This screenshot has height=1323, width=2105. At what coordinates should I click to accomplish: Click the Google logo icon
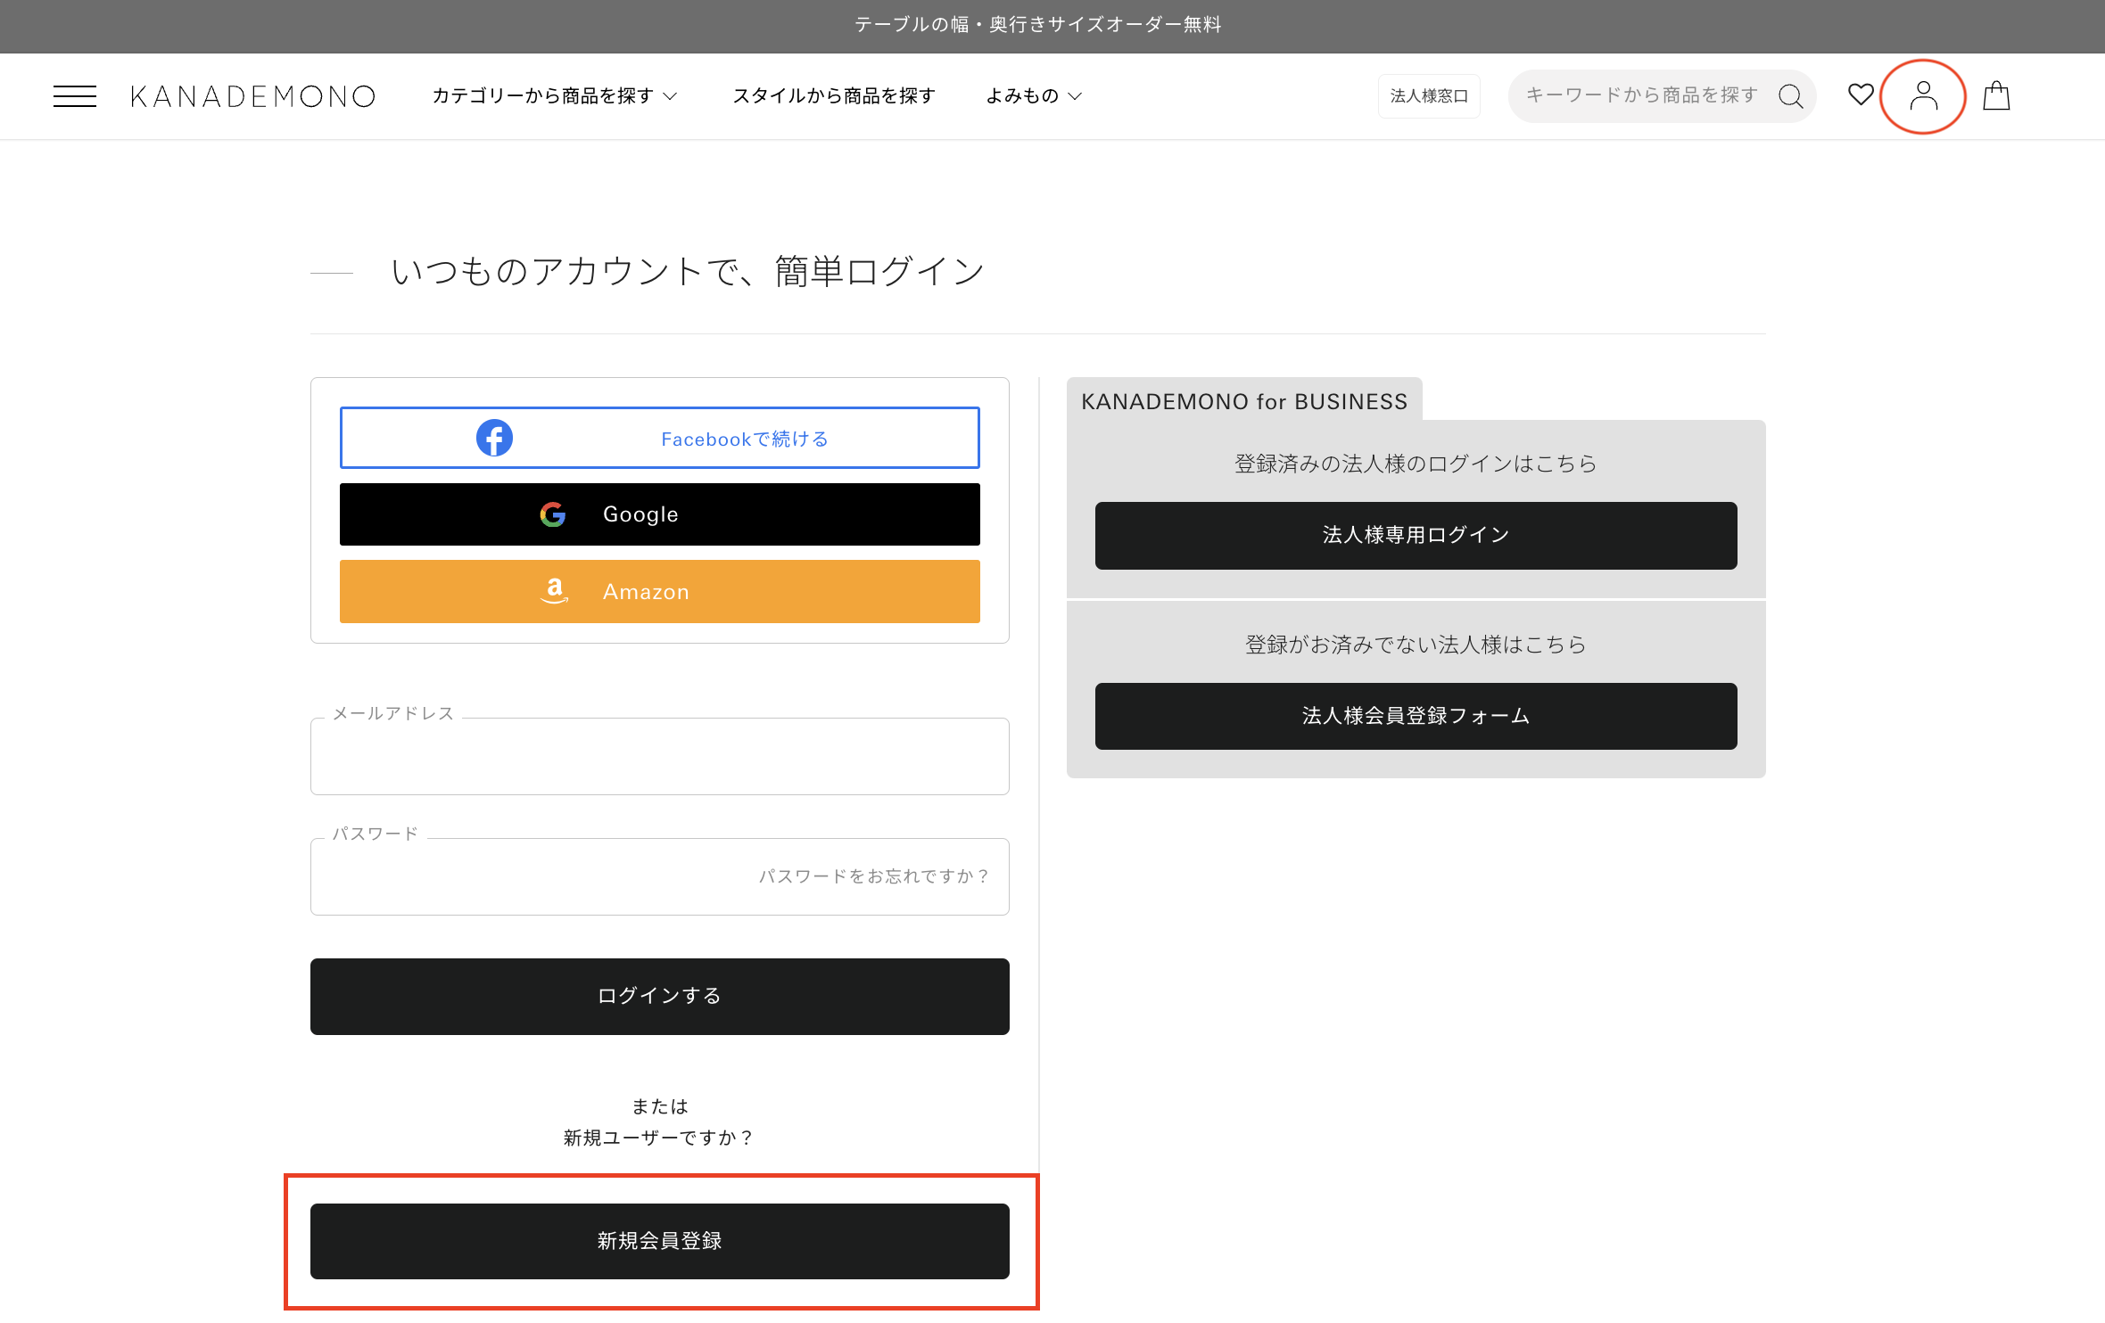[553, 514]
